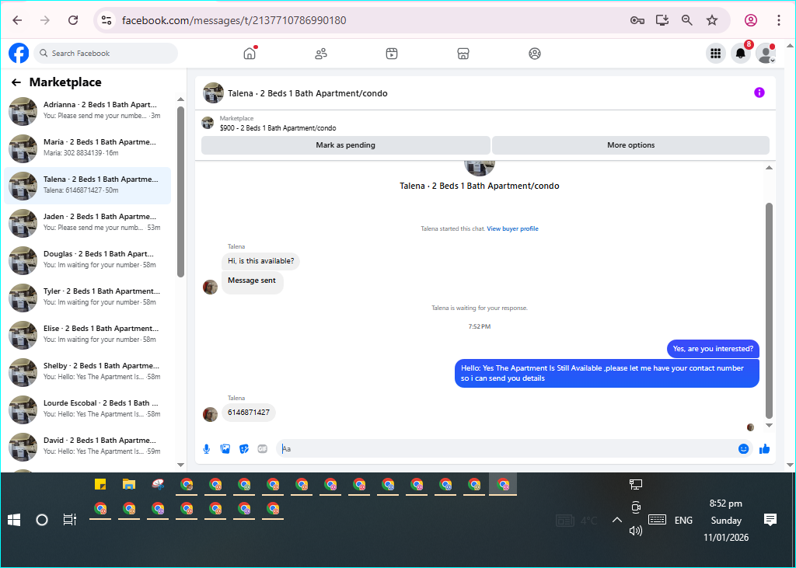Click the microphone voice clip icon

point(207,448)
